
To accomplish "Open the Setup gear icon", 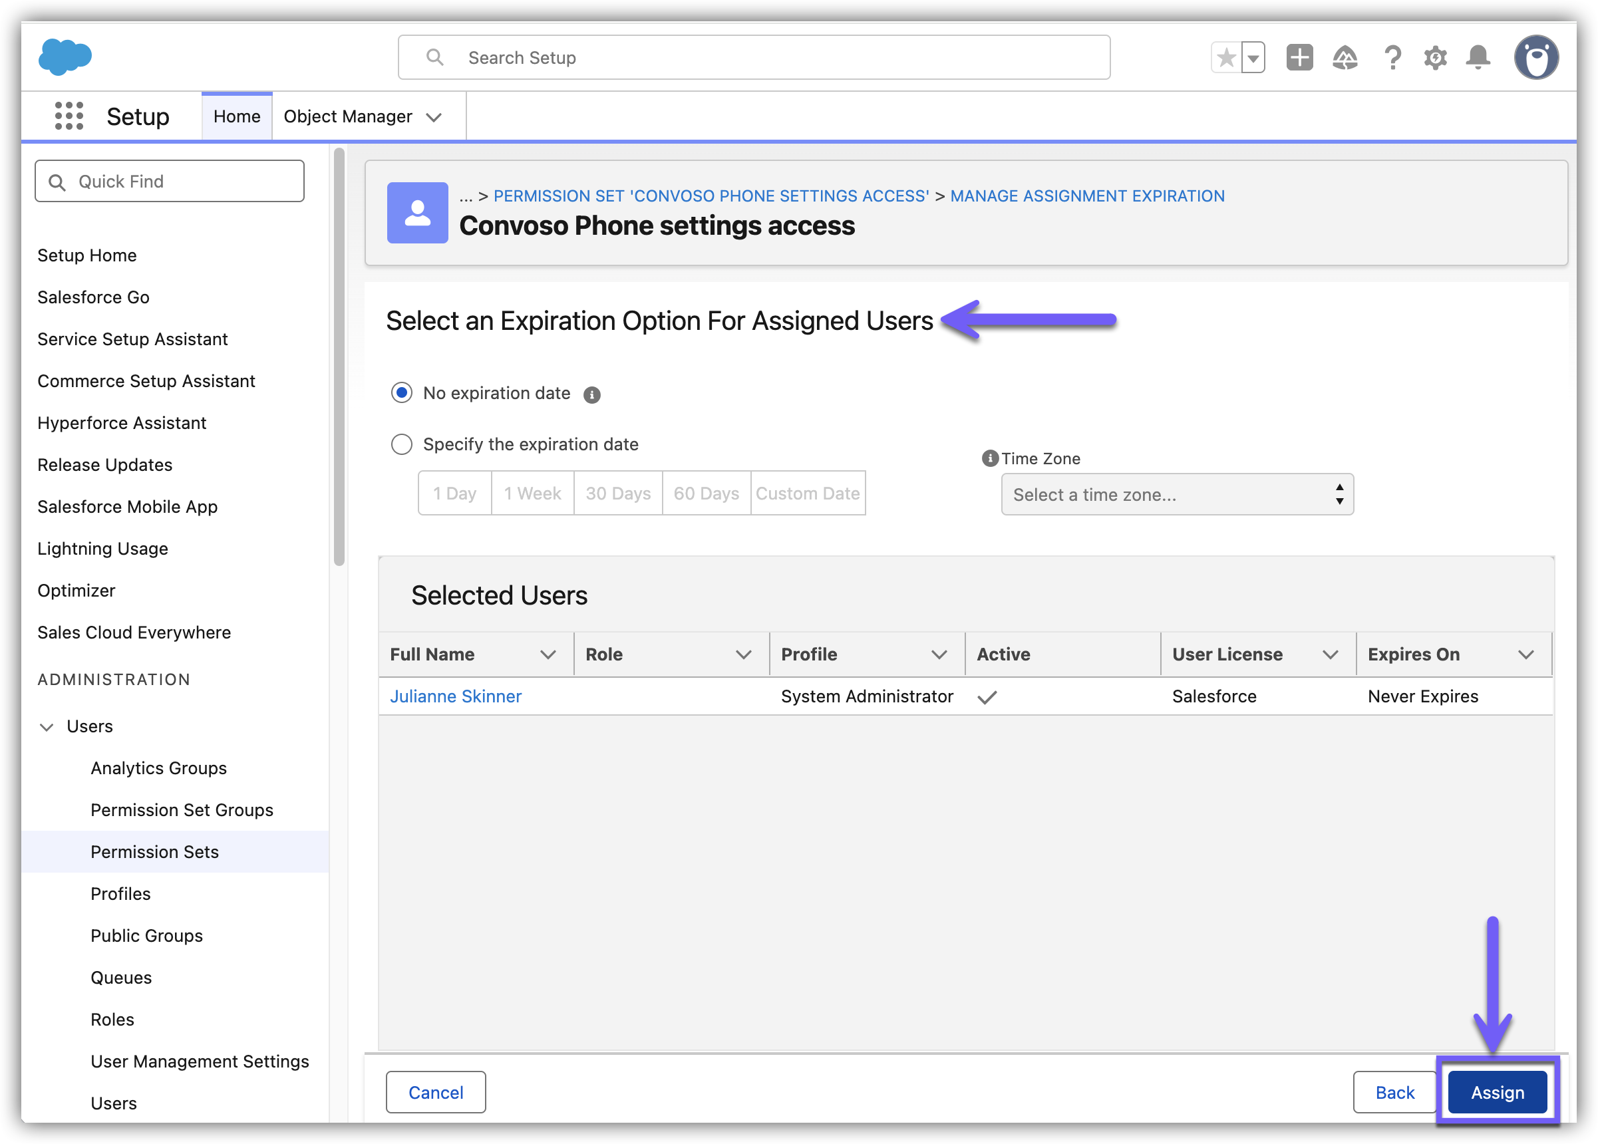I will [x=1435, y=58].
